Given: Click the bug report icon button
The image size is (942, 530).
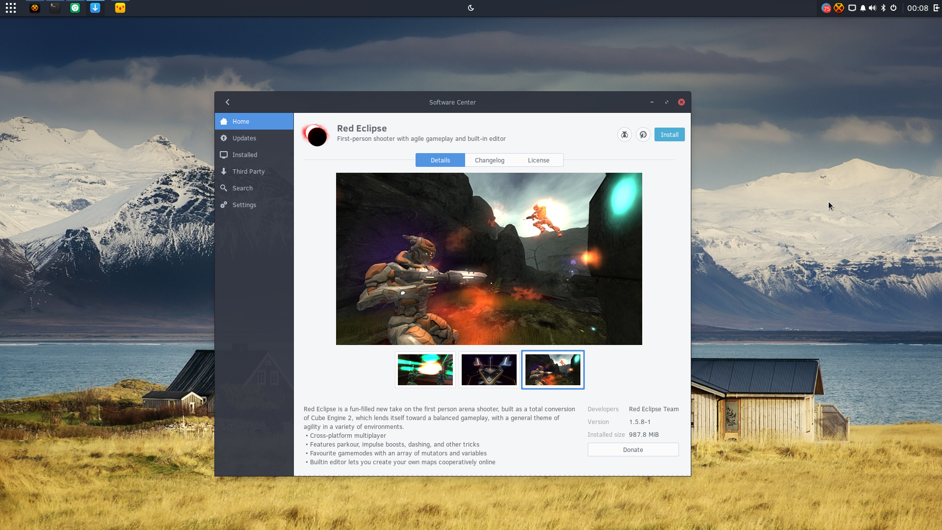Looking at the screenshot, I should [x=624, y=134].
